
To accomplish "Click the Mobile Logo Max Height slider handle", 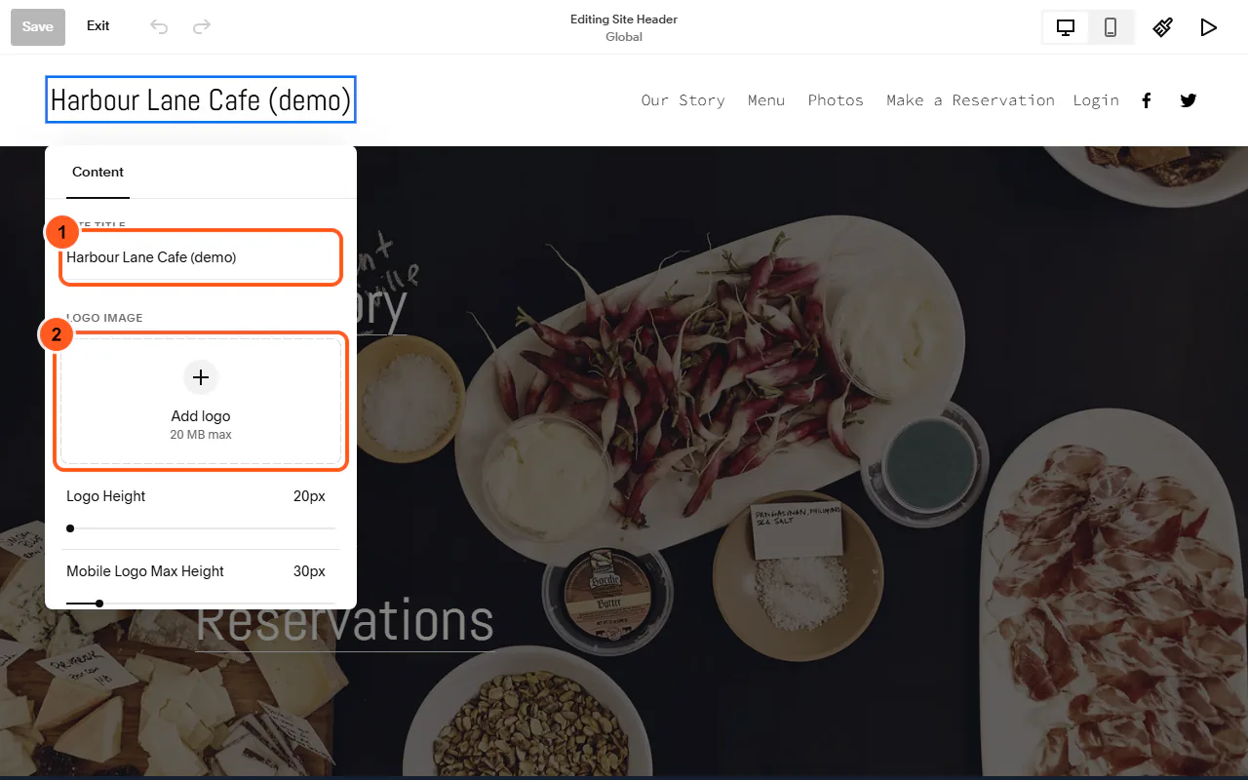I will [99, 604].
